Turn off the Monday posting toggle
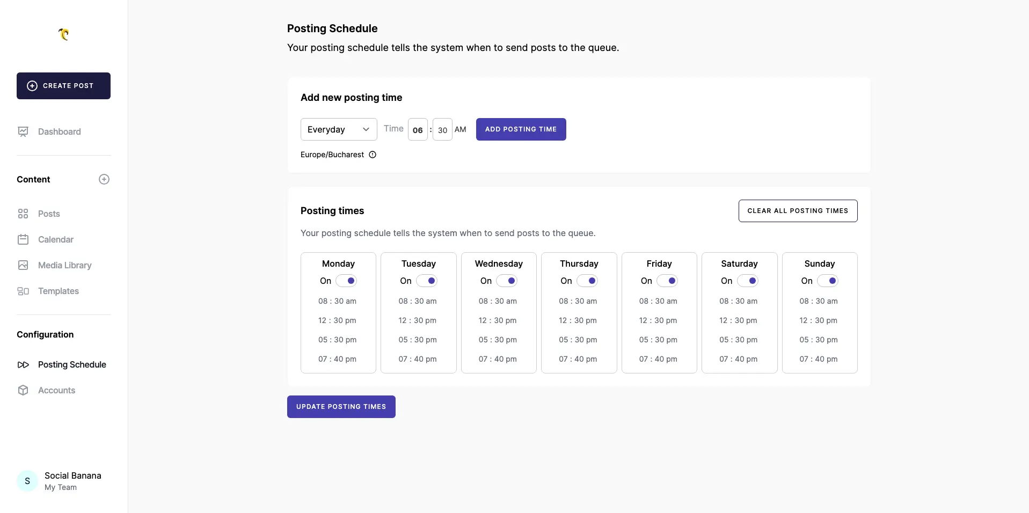 [x=346, y=281]
